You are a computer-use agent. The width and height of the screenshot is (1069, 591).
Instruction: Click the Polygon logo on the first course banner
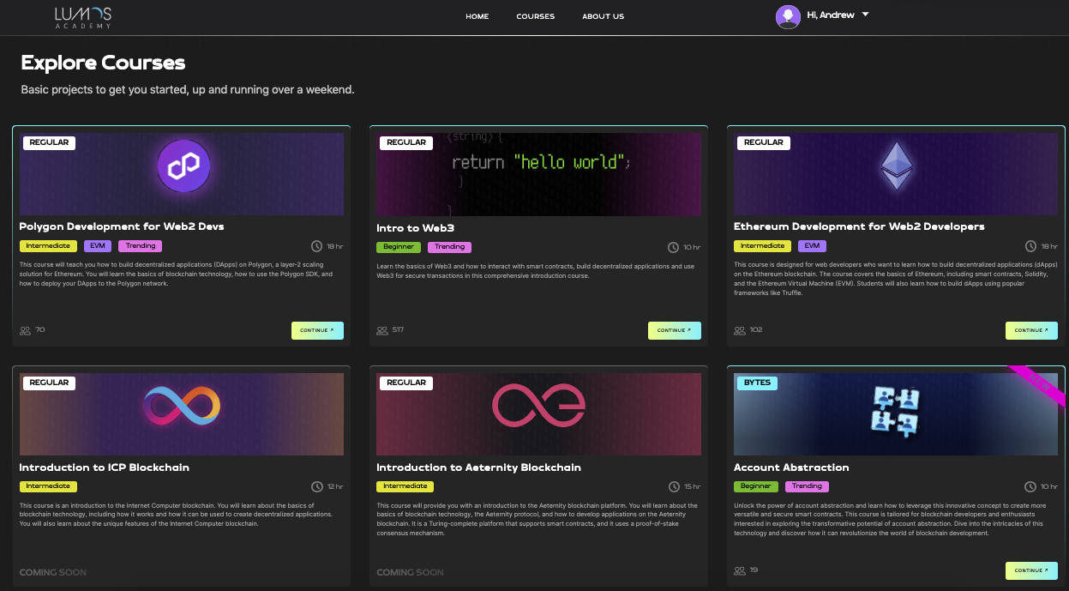[183, 166]
